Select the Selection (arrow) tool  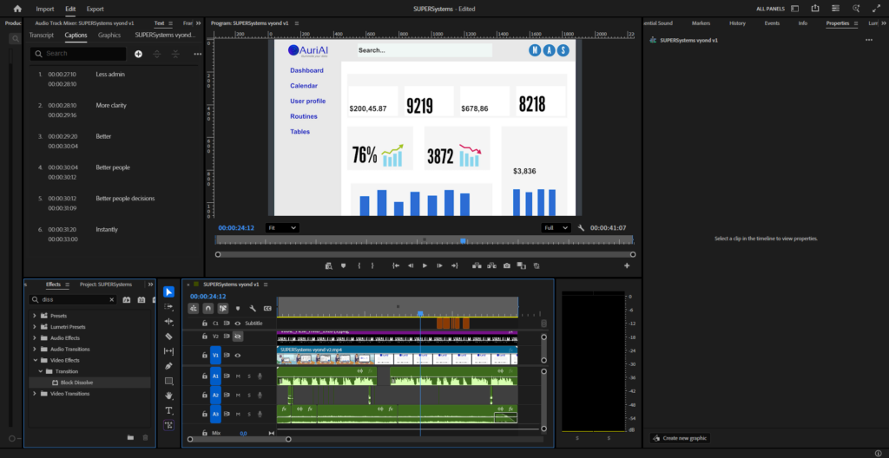169,292
